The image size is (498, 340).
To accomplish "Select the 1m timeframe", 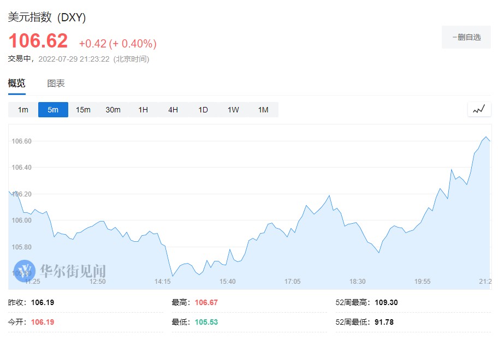I will click(x=23, y=110).
